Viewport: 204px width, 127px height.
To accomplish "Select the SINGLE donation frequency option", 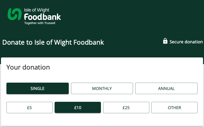I will (38, 88).
